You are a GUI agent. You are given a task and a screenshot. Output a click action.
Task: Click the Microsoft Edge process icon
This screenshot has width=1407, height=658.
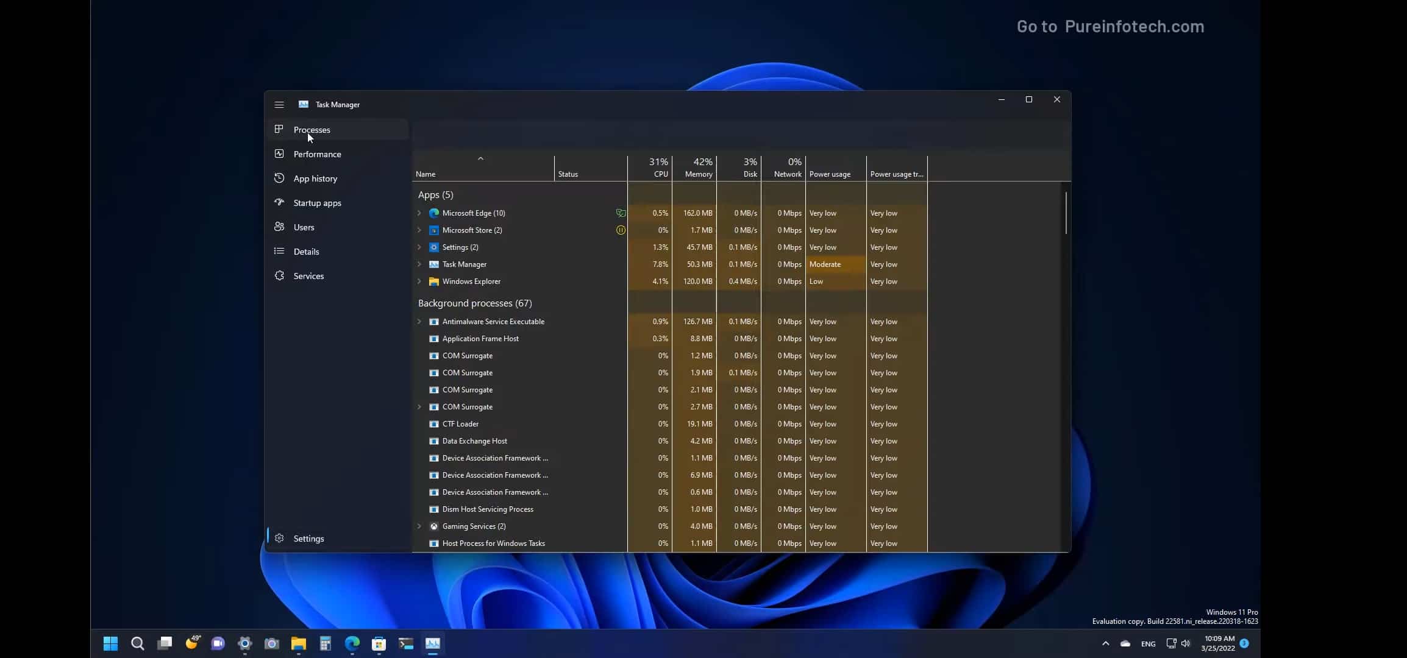pyautogui.click(x=434, y=213)
